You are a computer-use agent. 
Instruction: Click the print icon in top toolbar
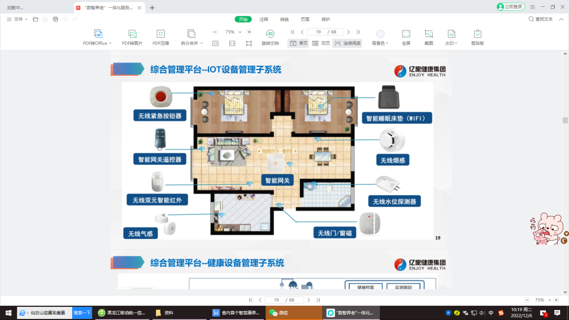coord(55,19)
